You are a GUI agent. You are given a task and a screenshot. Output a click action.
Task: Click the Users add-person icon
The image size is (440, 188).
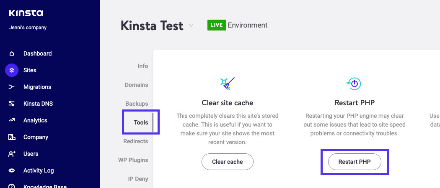coord(12,154)
